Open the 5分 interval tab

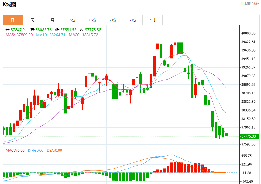click(73, 20)
